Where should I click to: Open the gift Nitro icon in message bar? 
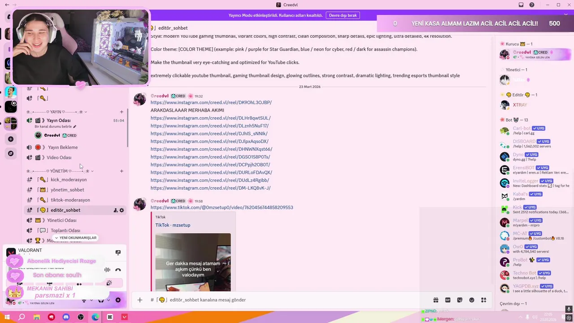pyautogui.click(x=435, y=300)
